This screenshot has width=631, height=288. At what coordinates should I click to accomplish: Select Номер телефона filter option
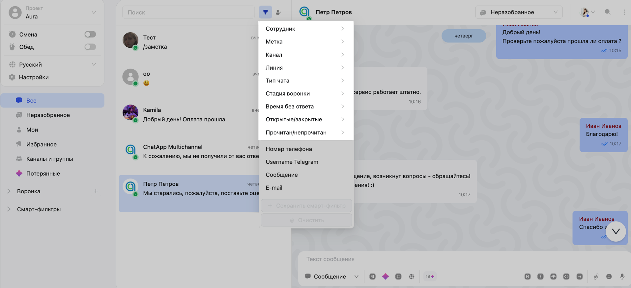pos(289,149)
